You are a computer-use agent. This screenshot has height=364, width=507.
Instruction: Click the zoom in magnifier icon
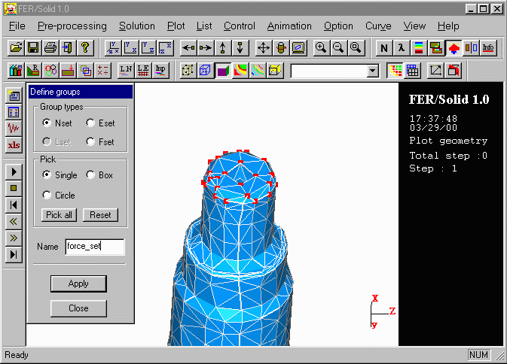tap(321, 47)
